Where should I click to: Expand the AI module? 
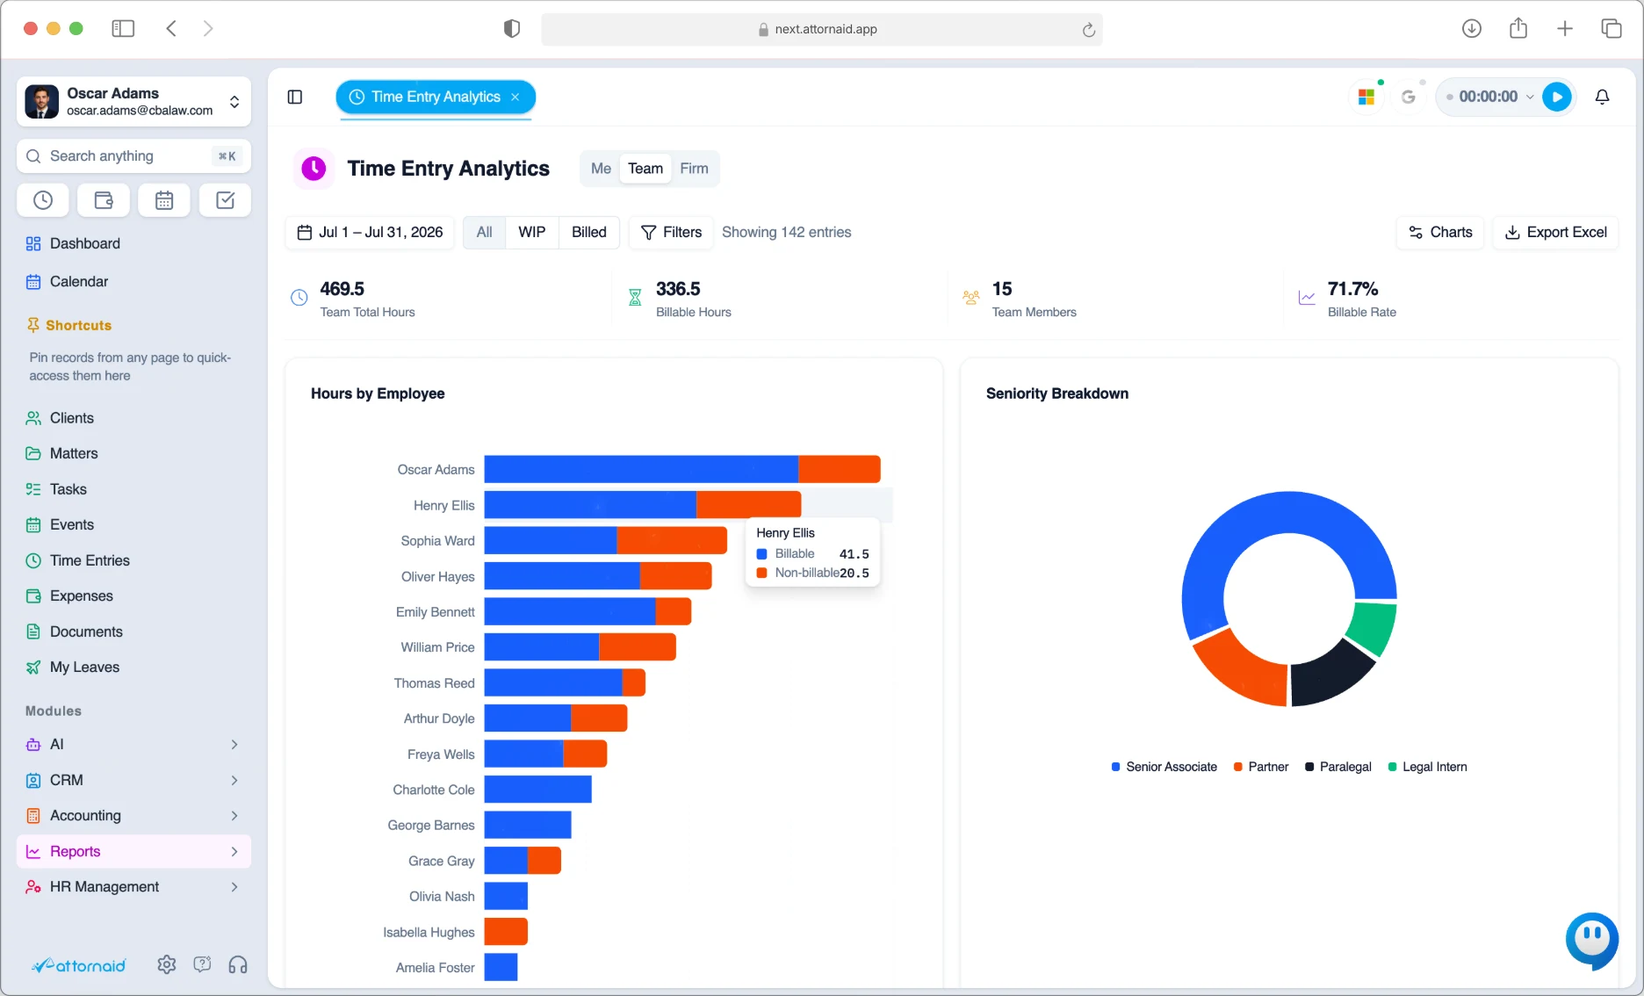pyautogui.click(x=133, y=744)
